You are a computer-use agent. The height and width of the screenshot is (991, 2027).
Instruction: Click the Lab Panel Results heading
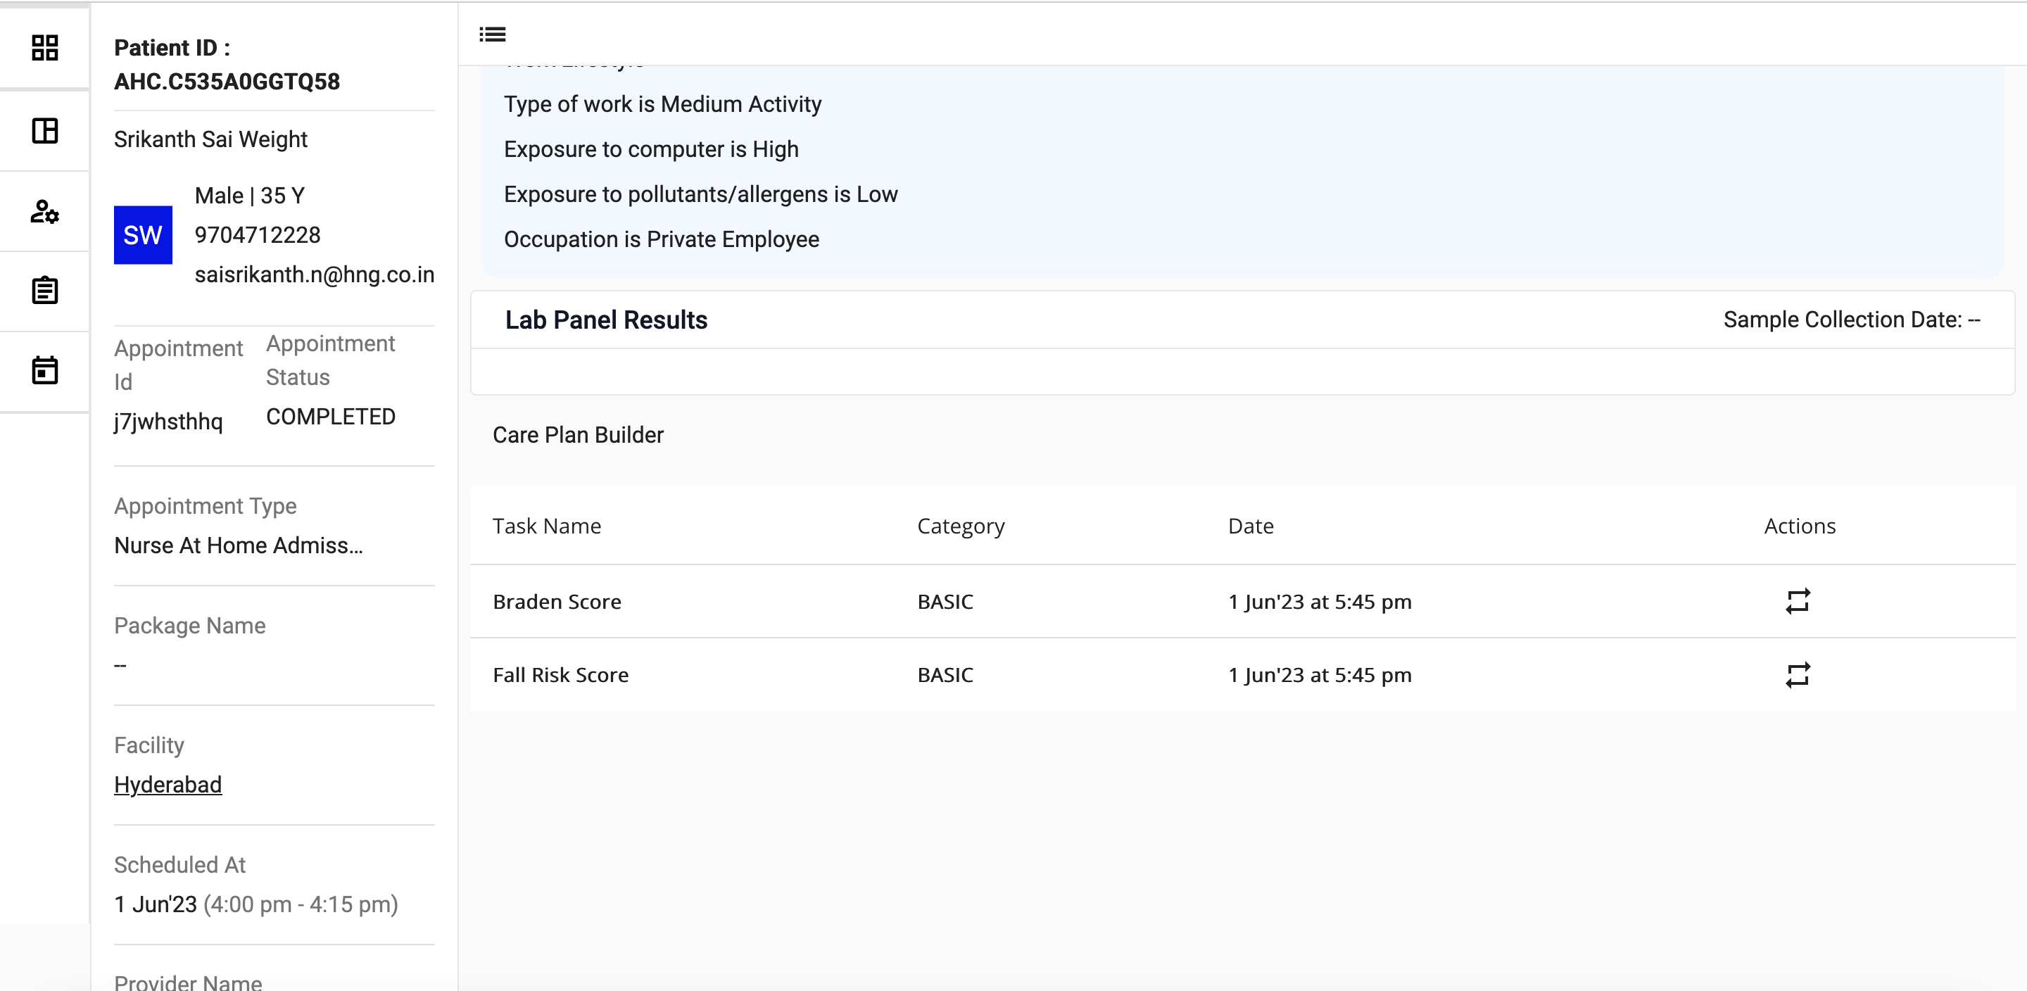tap(606, 320)
